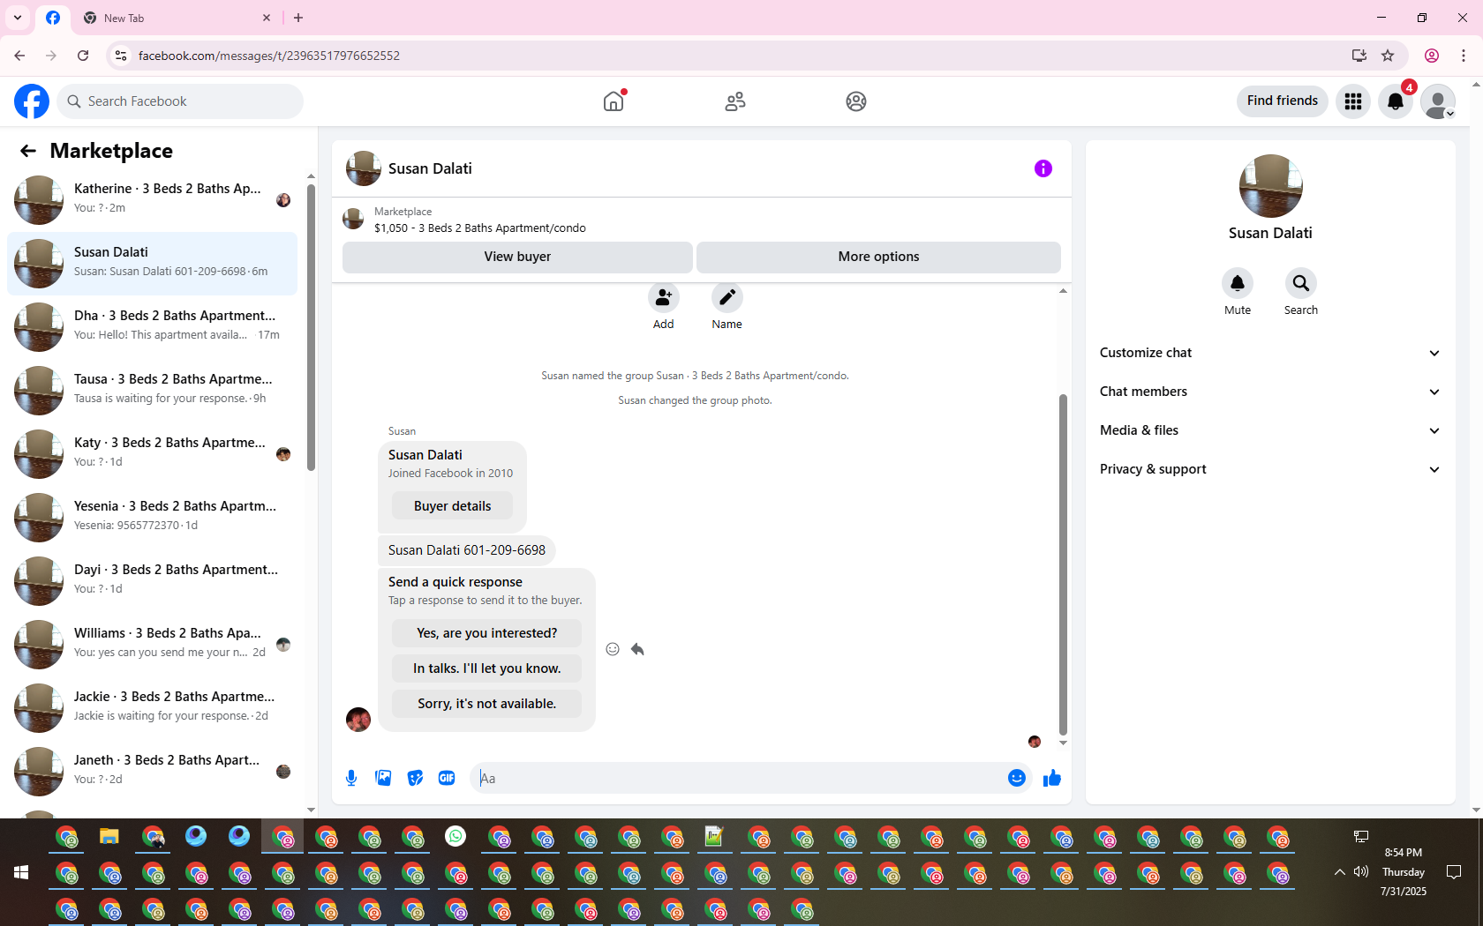Click the Chrome address bar URL
Viewport: 1483px width, 926px height.
point(269,56)
